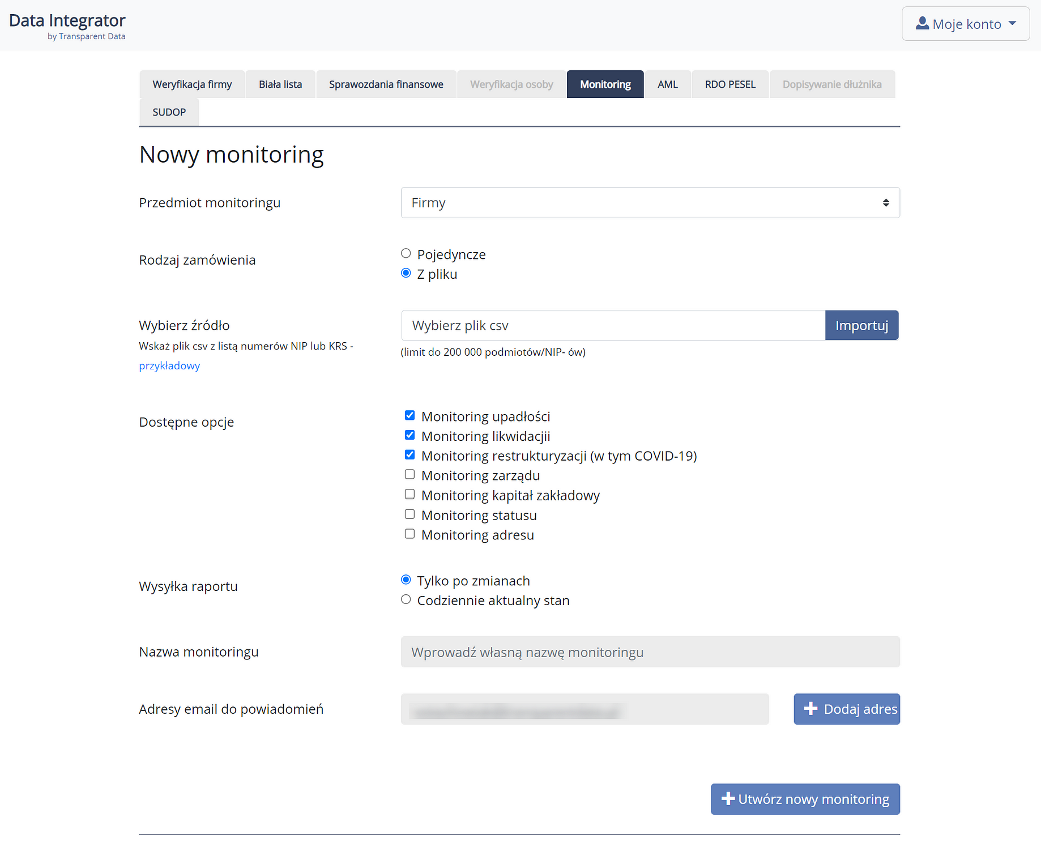The image size is (1041, 843).
Task: Click the 'Rodzaj zamówienia' label
Action: [197, 260]
